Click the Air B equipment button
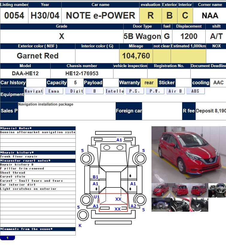 point(175,91)
